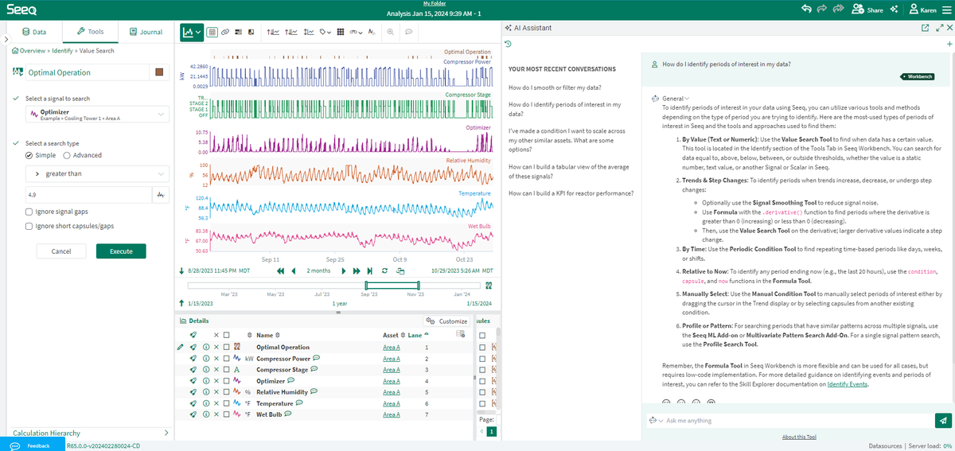Switch to the Journal tab
The height and width of the screenshot is (451, 955).
coord(146,32)
